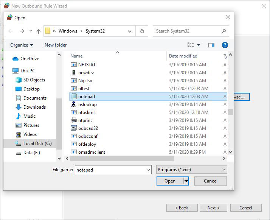The image size is (270, 220).
Task: Close the Open dialog with X
Action: coord(228,17)
